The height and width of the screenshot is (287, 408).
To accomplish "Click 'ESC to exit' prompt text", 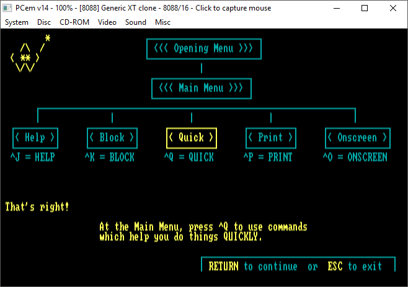I will tap(355, 267).
